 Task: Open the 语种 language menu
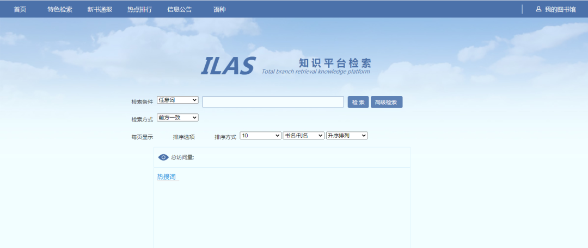[219, 9]
